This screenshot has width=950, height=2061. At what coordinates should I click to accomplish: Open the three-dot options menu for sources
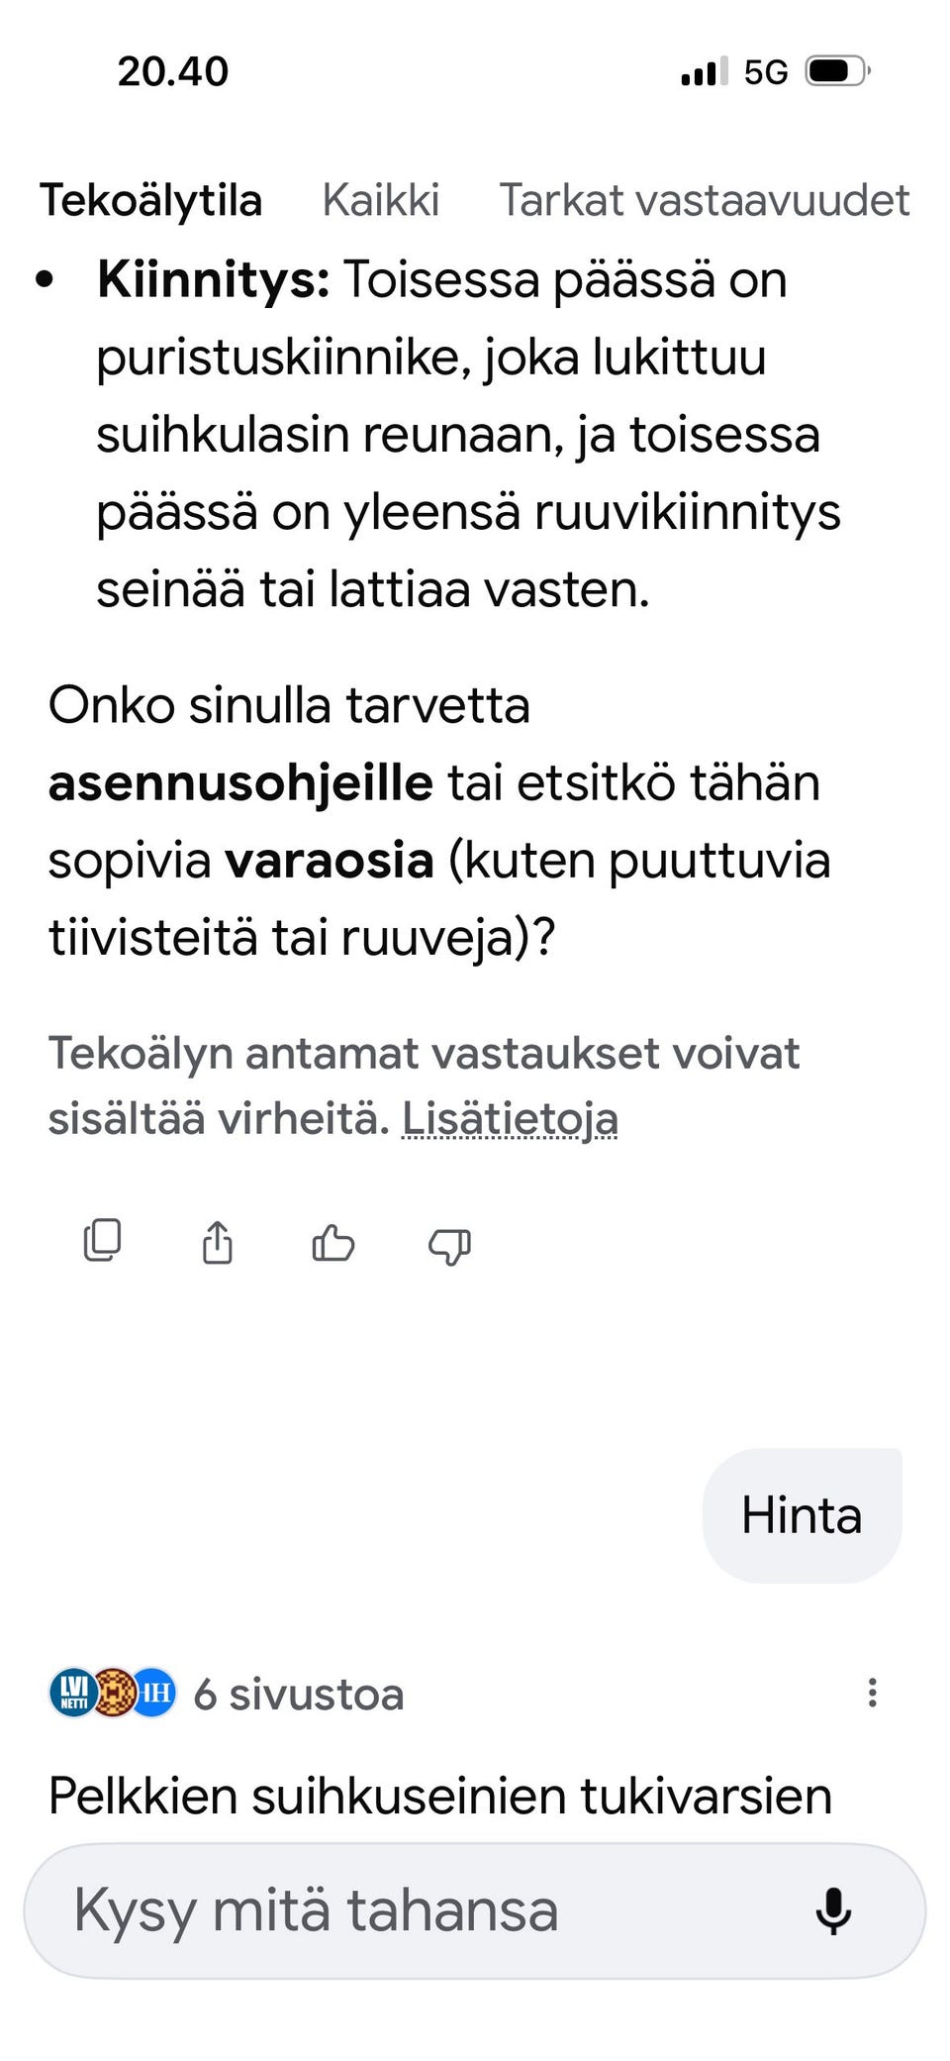pyautogui.click(x=872, y=1694)
